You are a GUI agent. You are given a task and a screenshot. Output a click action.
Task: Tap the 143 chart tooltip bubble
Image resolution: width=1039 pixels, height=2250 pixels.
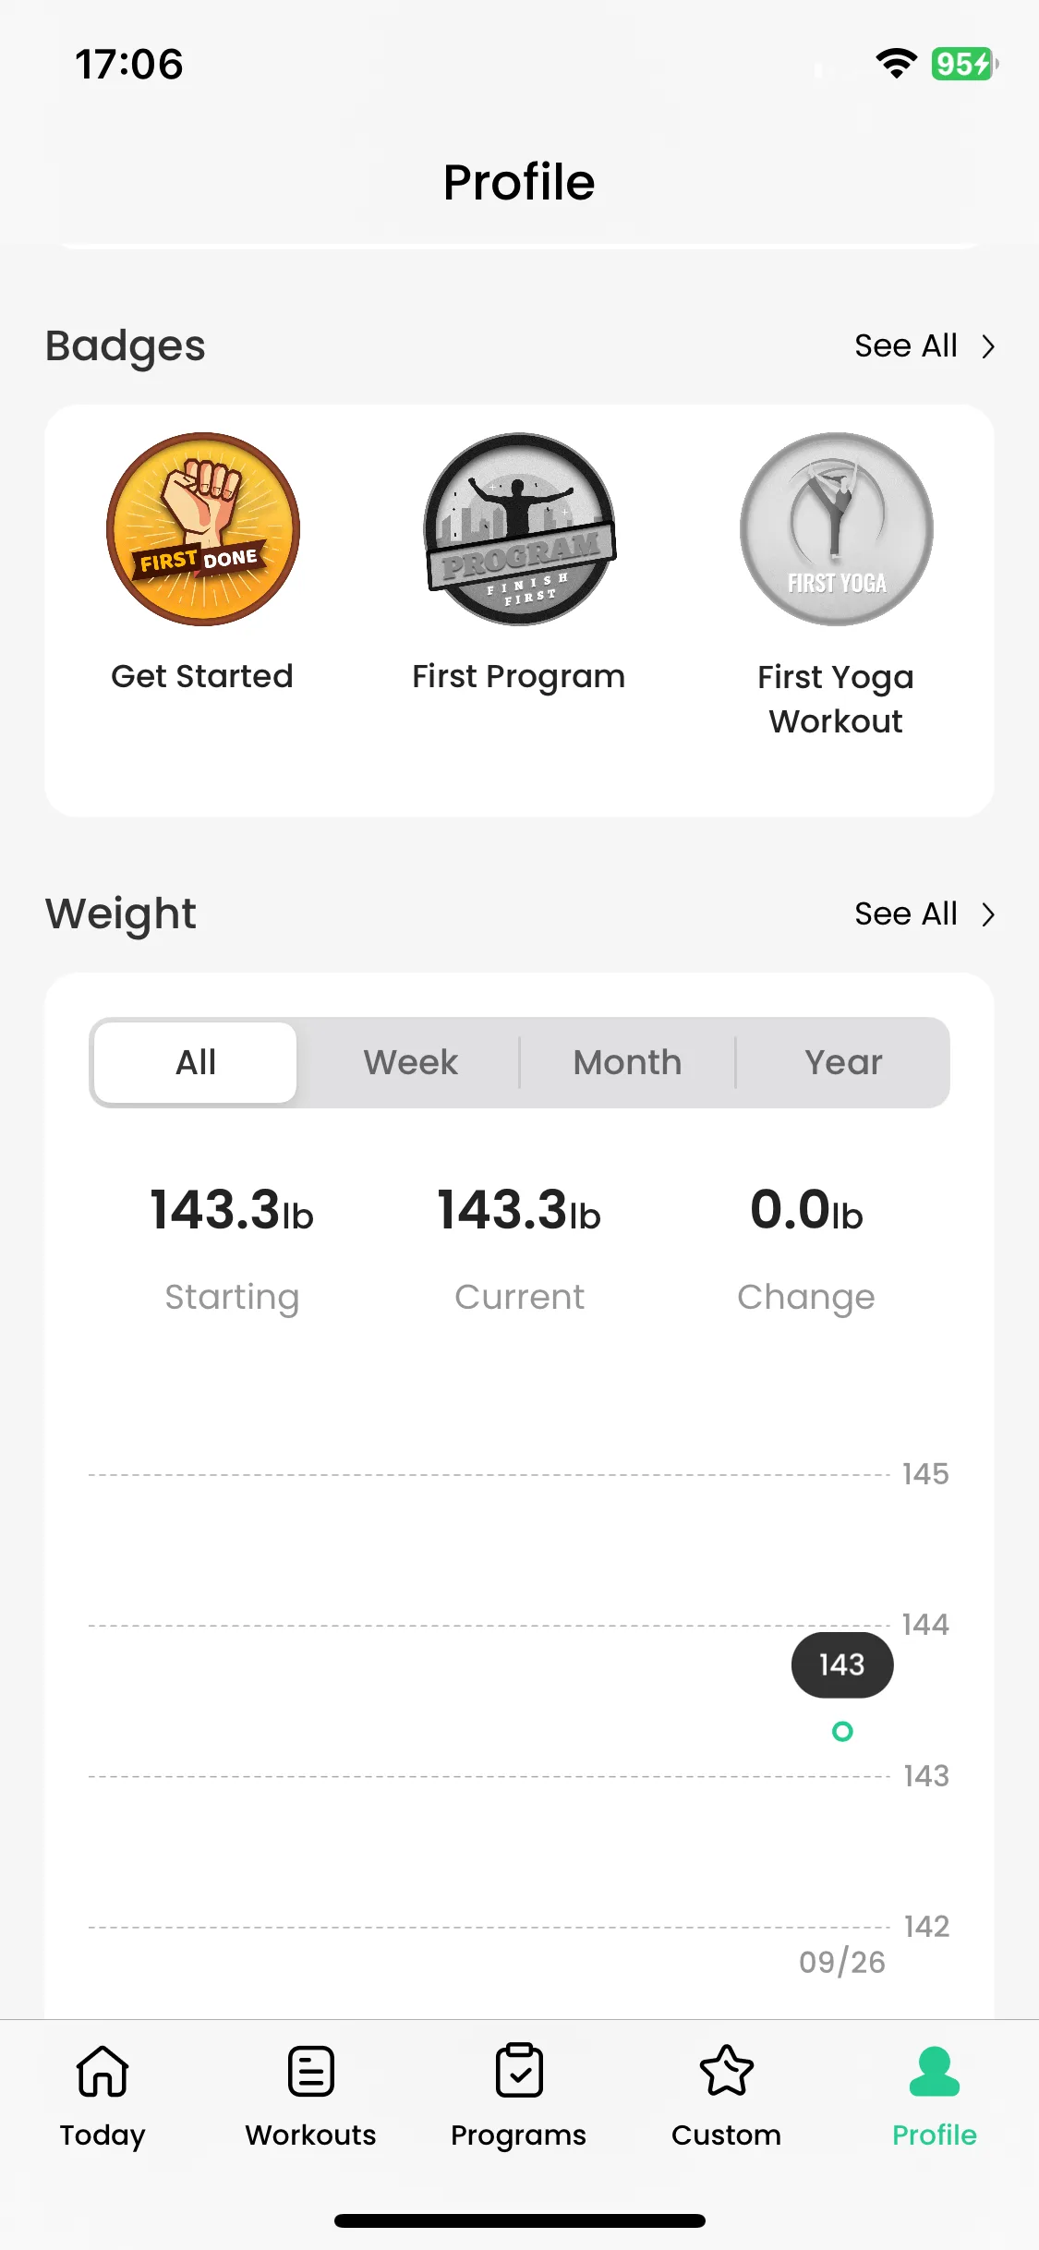point(842,1664)
